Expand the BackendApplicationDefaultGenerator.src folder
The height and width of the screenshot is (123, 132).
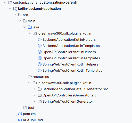tap(34, 89)
